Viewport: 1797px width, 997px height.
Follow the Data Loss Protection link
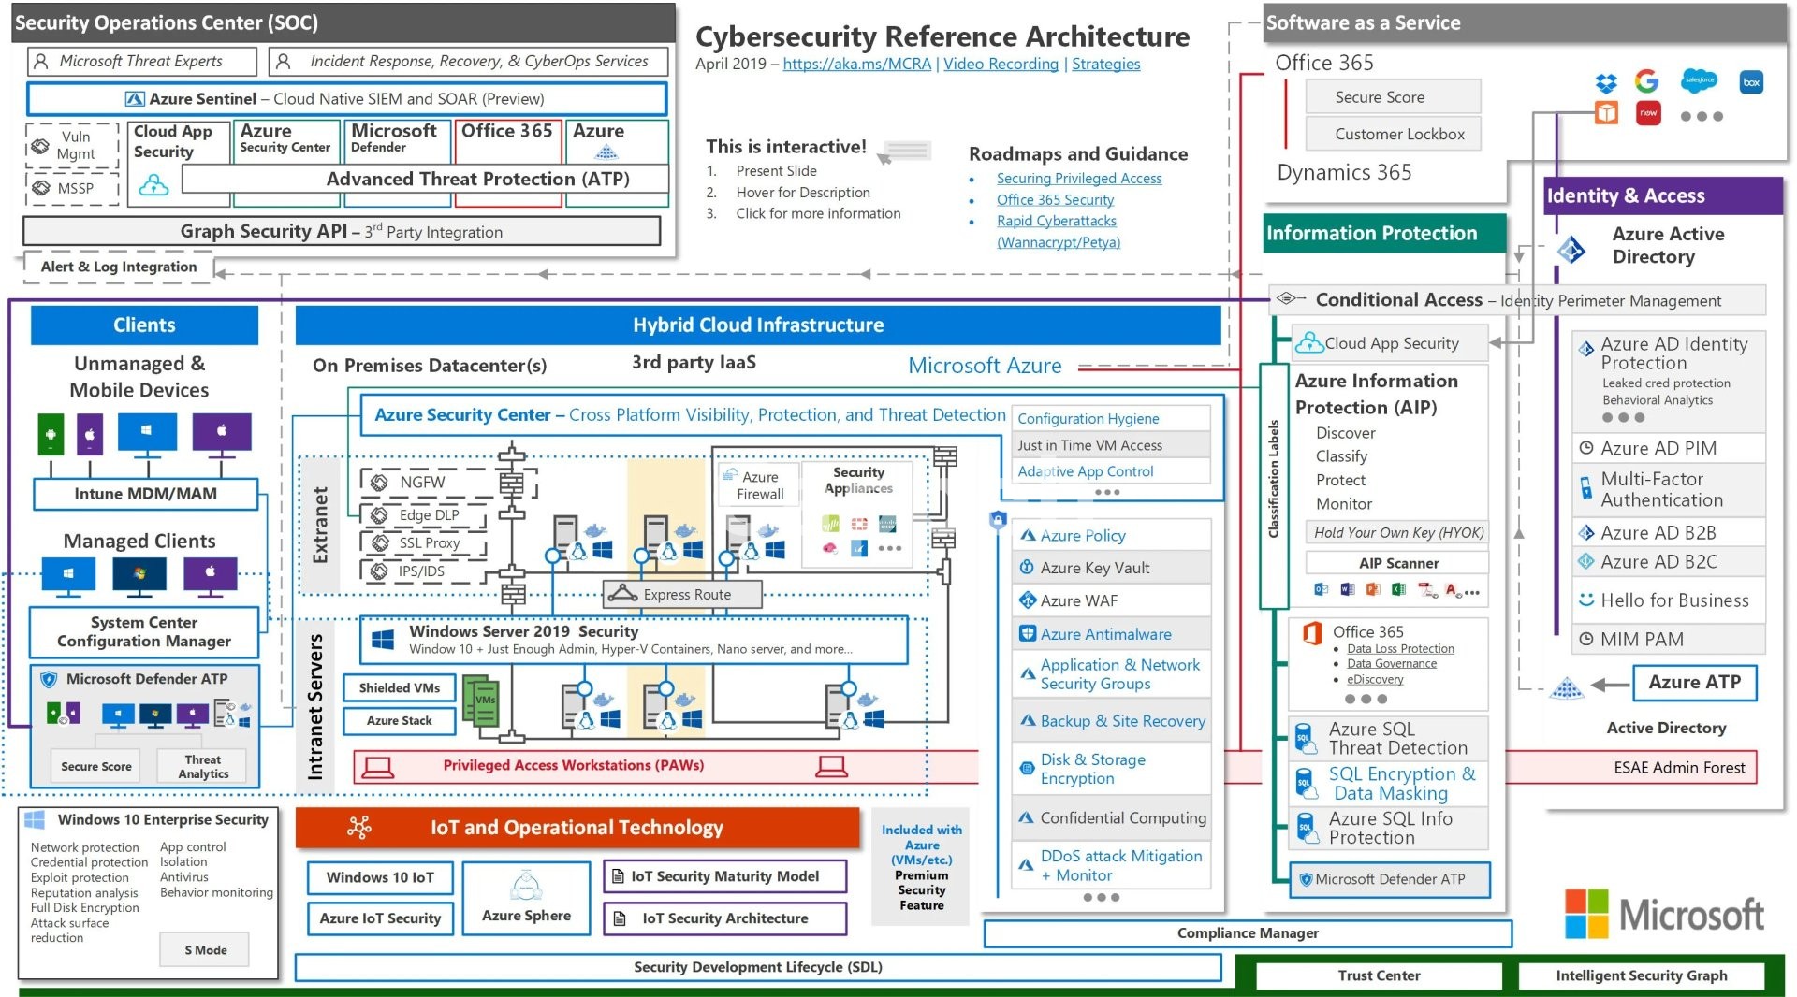click(1400, 648)
